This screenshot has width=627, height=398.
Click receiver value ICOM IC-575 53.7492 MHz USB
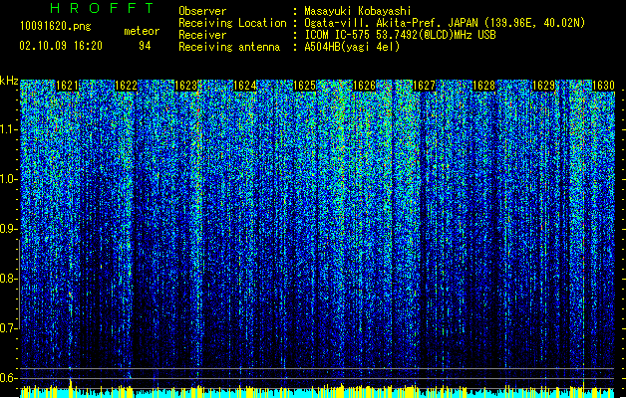tap(400, 35)
